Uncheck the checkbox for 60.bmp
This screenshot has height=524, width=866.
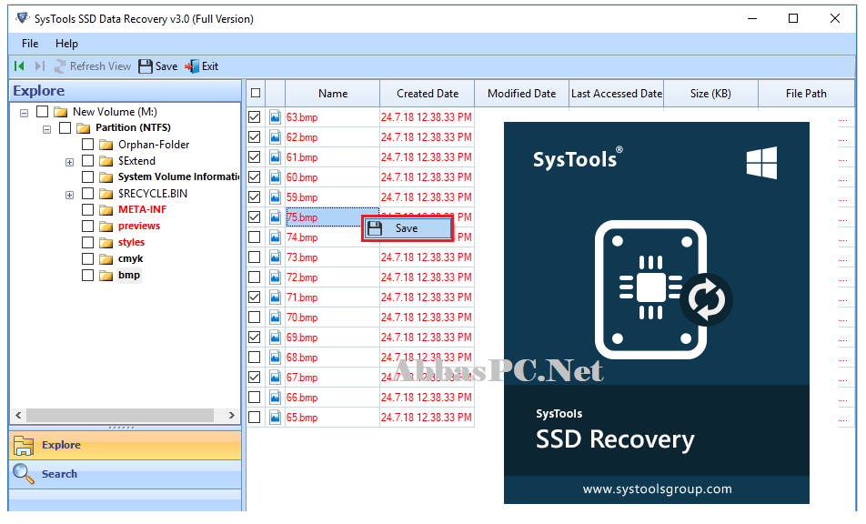click(255, 177)
